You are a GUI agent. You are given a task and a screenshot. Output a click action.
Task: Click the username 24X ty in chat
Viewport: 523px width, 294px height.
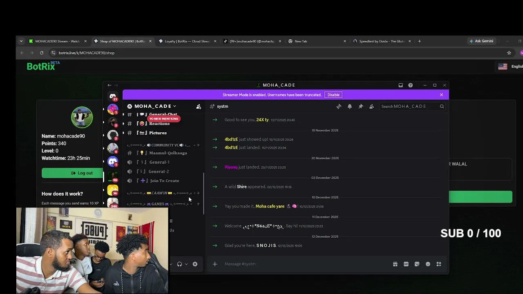(x=262, y=120)
